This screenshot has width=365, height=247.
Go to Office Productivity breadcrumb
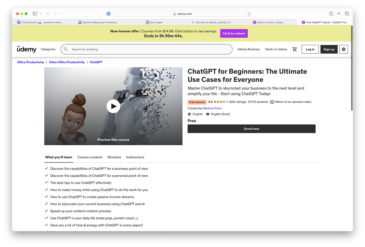click(30, 62)
